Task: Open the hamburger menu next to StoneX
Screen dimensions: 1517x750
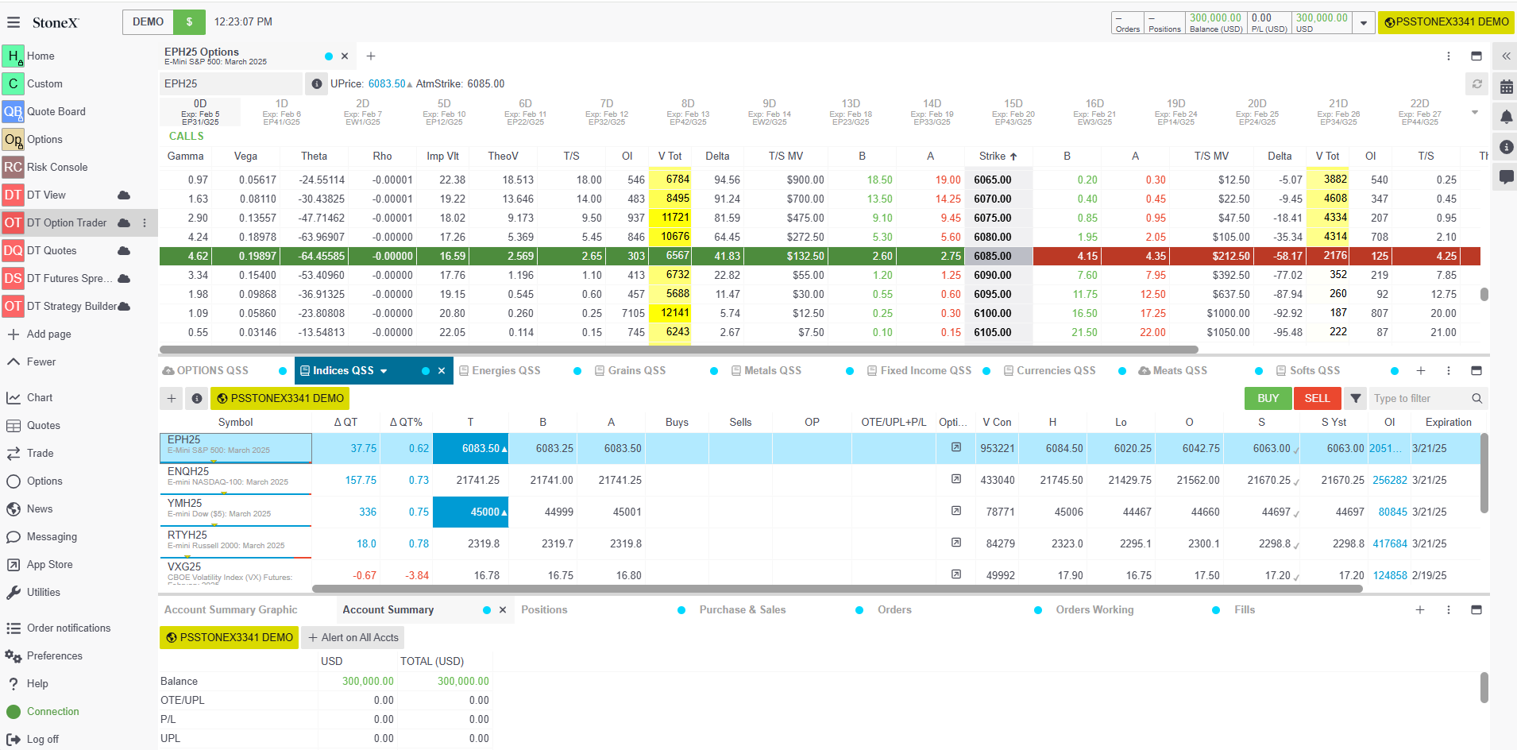Action: [x=14, y=22]
